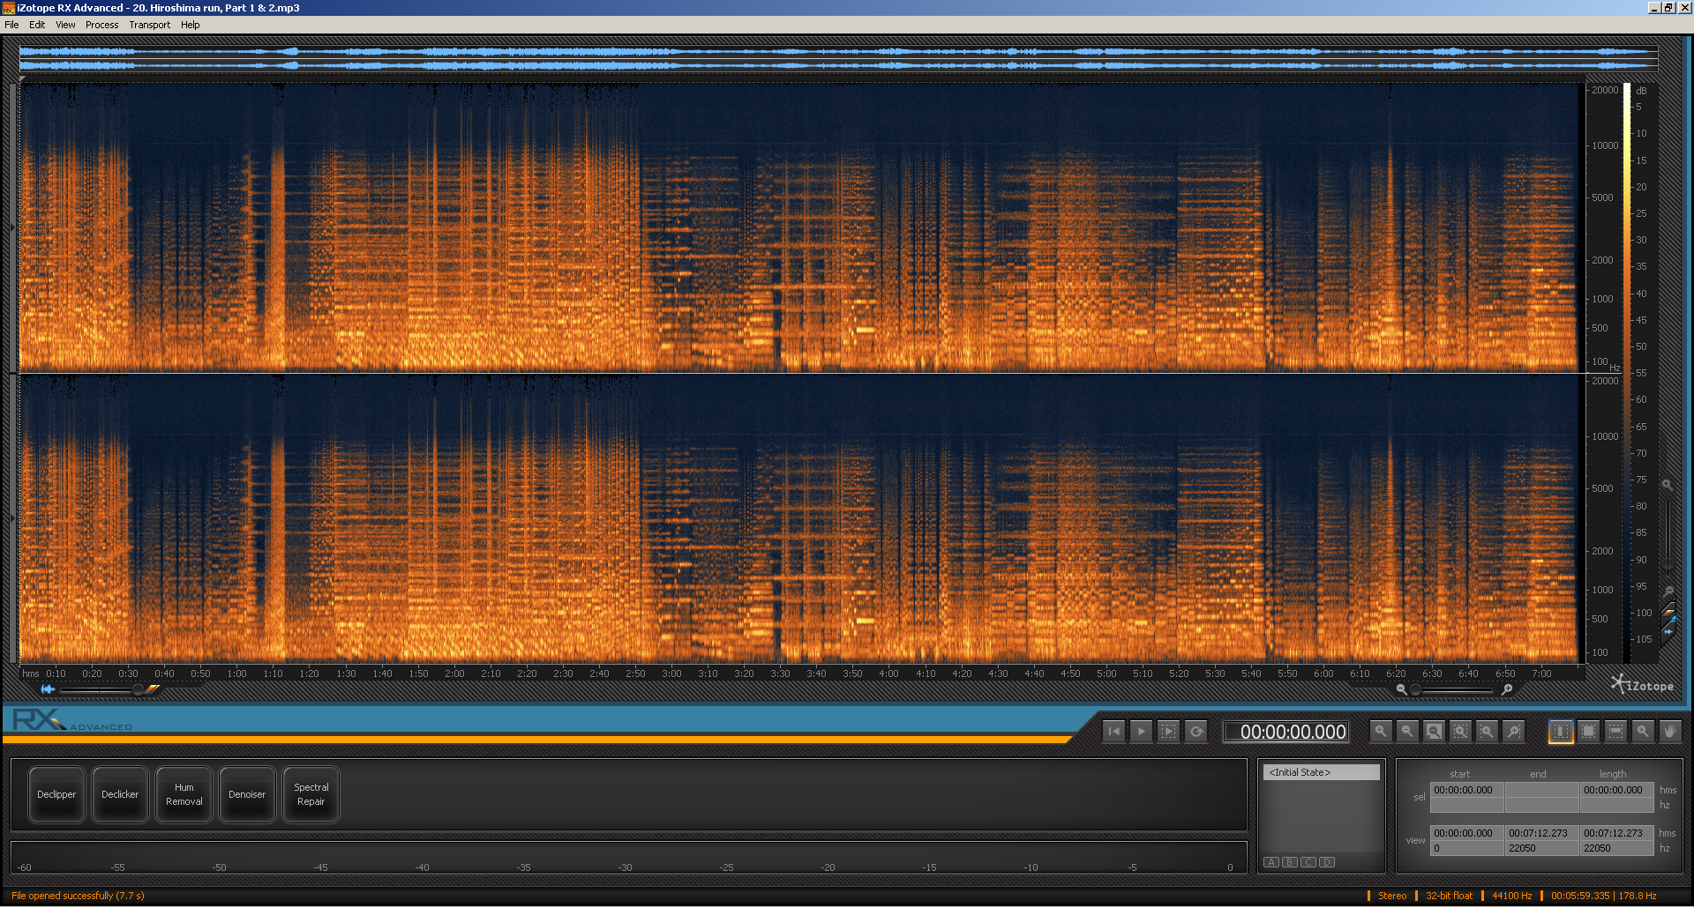Select undo history snapshot slot B

click(x=1289, y=862)
